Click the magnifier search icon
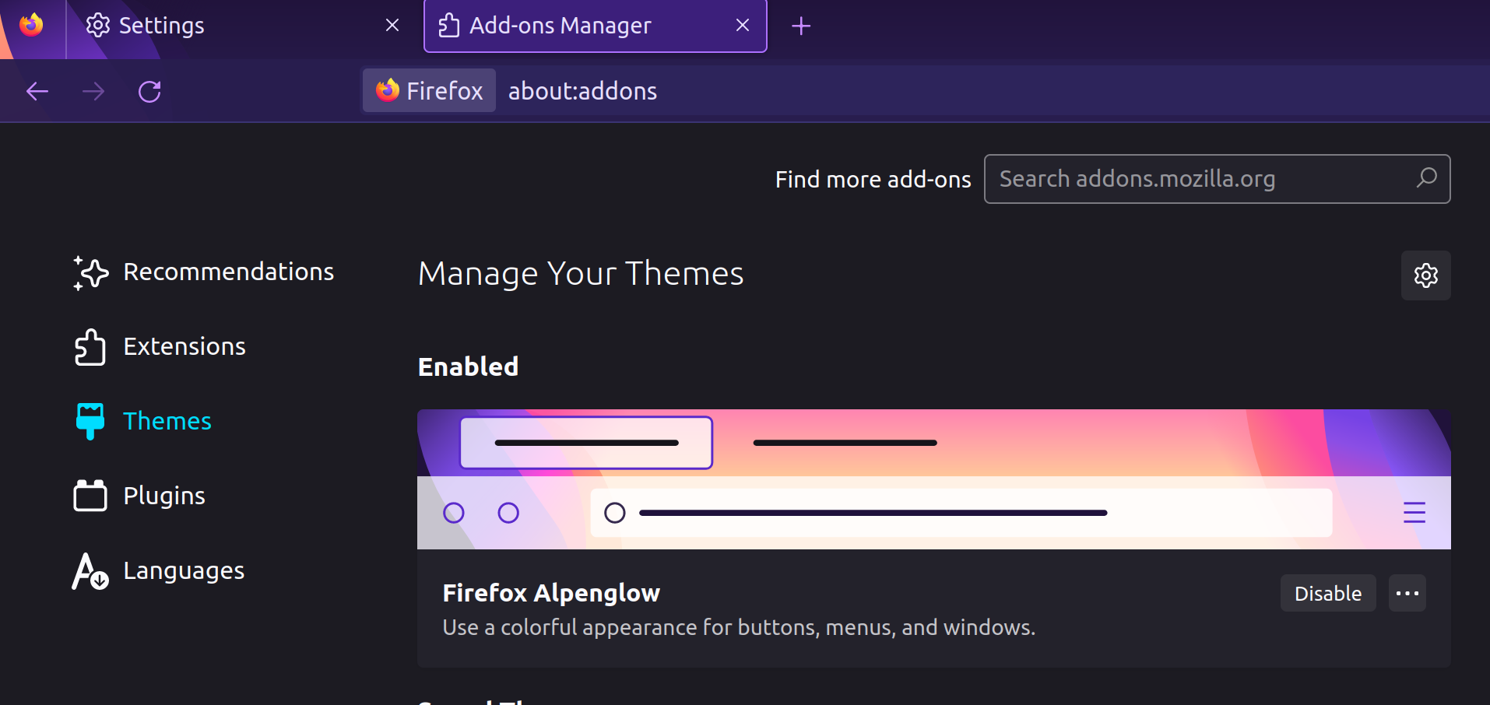 pyautogui.click(x=1426, y=178)
